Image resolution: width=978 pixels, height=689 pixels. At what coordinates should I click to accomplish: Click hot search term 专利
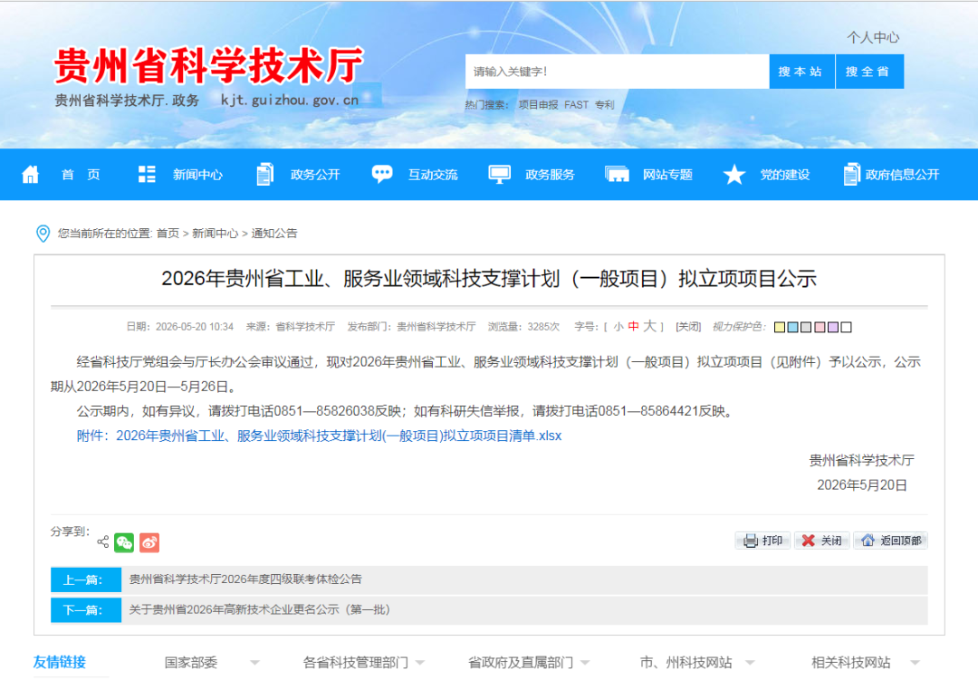[x=604, y=105]
